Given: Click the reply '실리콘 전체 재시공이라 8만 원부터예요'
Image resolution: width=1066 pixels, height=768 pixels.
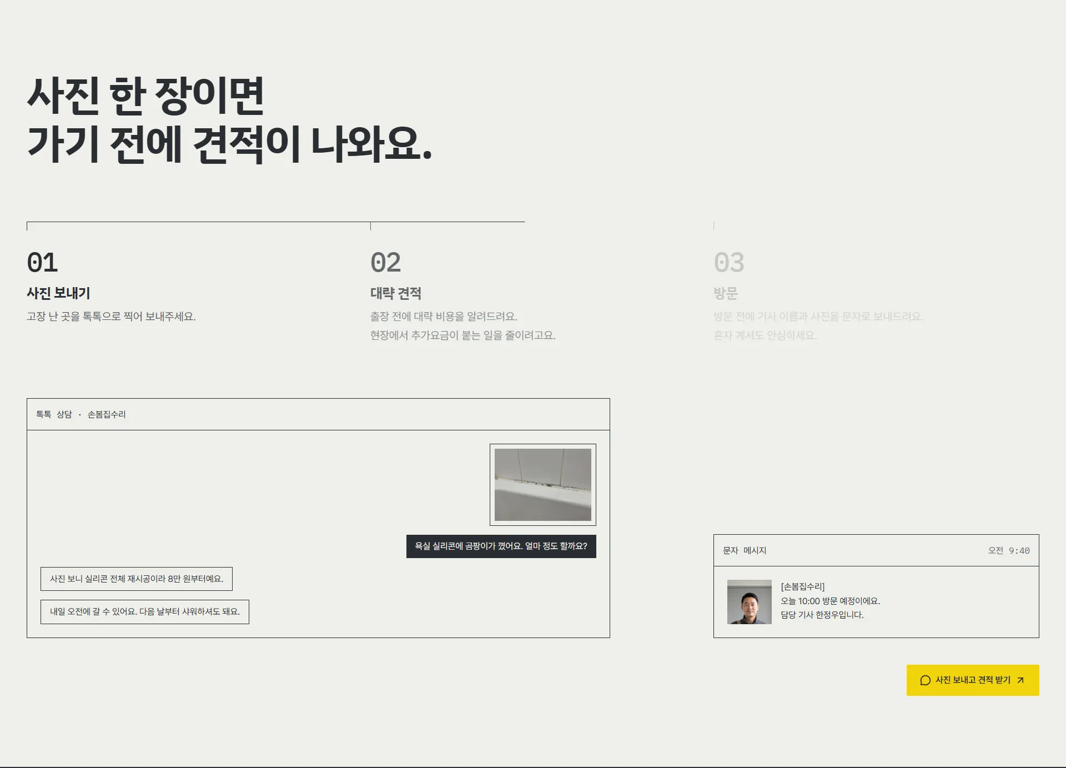Looking at the screenshot, I should pyautogui.click(x=137, y=579).
